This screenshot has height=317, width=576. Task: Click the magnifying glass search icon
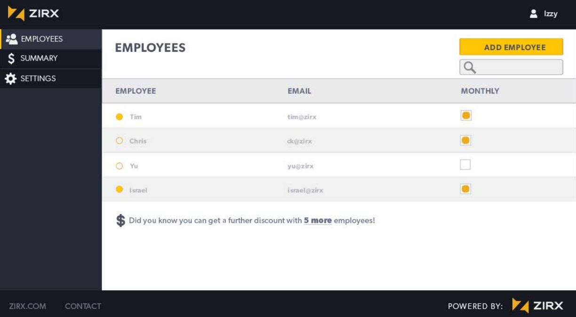pyautogui.click(x=470, y=68)
